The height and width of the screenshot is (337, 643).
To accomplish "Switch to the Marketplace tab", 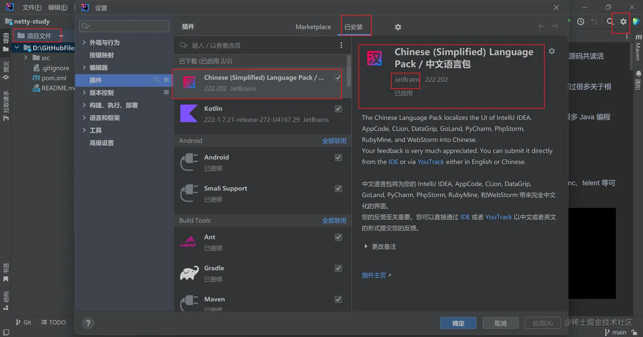I will click(x=313, y=27).
